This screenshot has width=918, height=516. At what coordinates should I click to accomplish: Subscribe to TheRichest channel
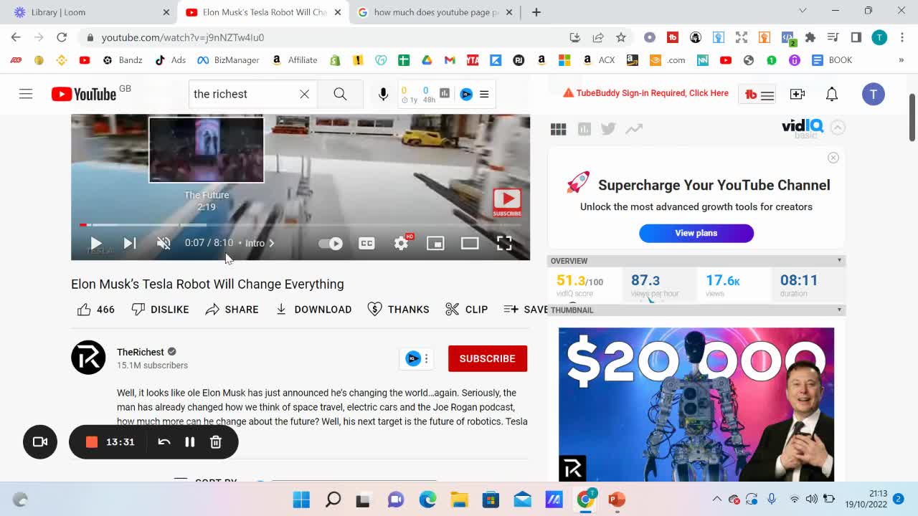point(488,358)
